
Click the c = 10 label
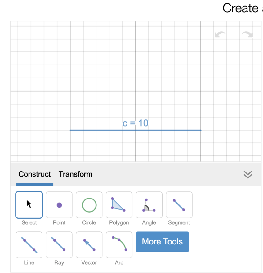[x=135, y=123]
